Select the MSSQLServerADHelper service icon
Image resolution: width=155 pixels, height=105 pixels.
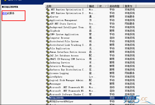coord(48,101)
